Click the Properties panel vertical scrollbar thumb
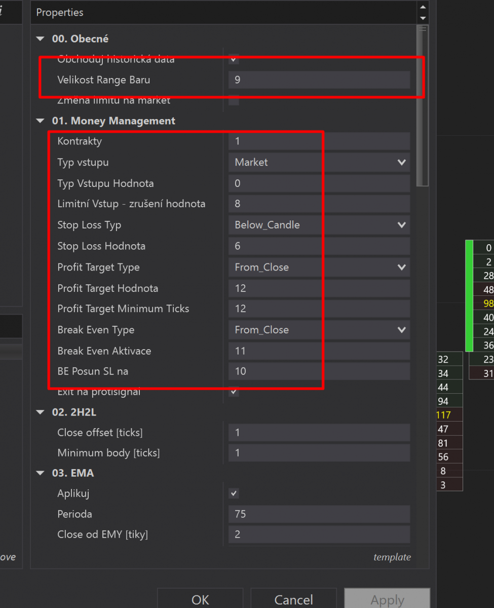The height and width of the screenshot is (608, 494). coord(422,106)
